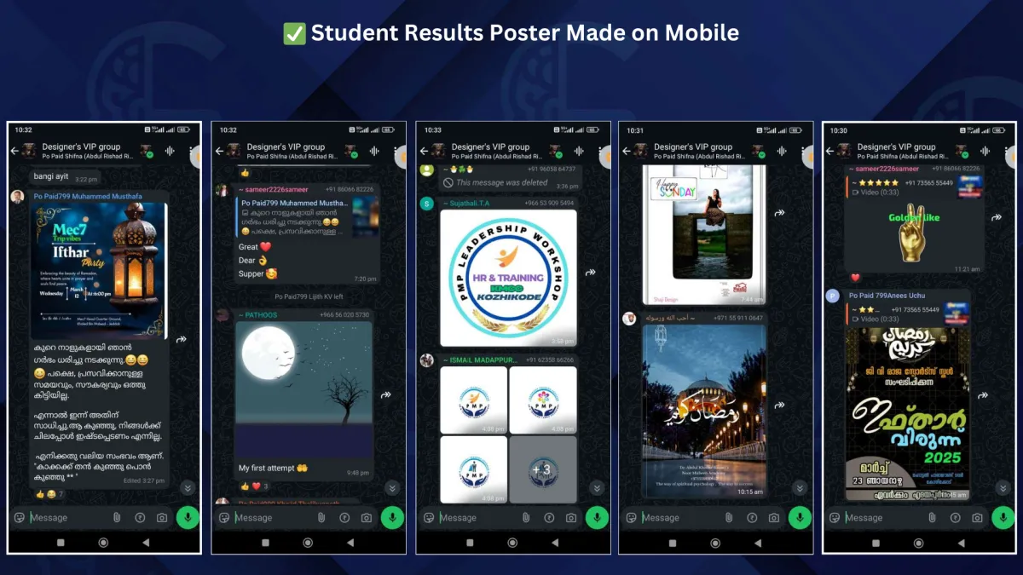
Task: Click the attachment paperclip in the PMP Workshop phone
Action: tap(525, 517)
